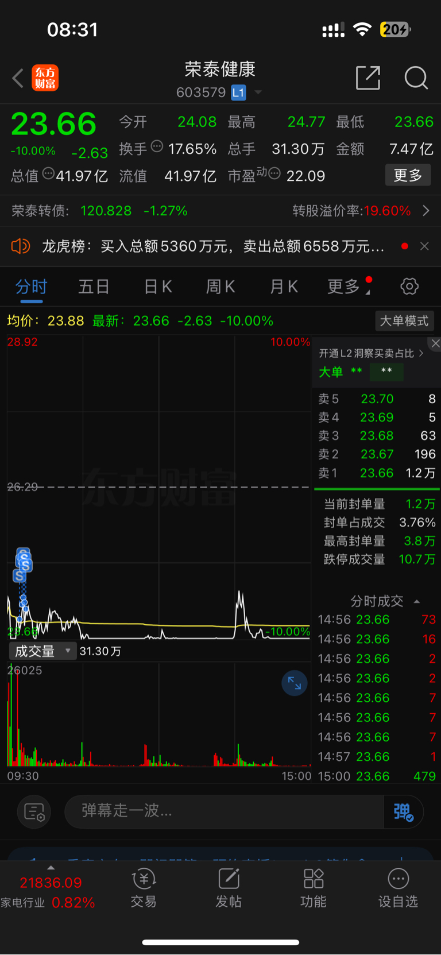
Task: Open chart settings gear icon
Action: pos(409,286)
